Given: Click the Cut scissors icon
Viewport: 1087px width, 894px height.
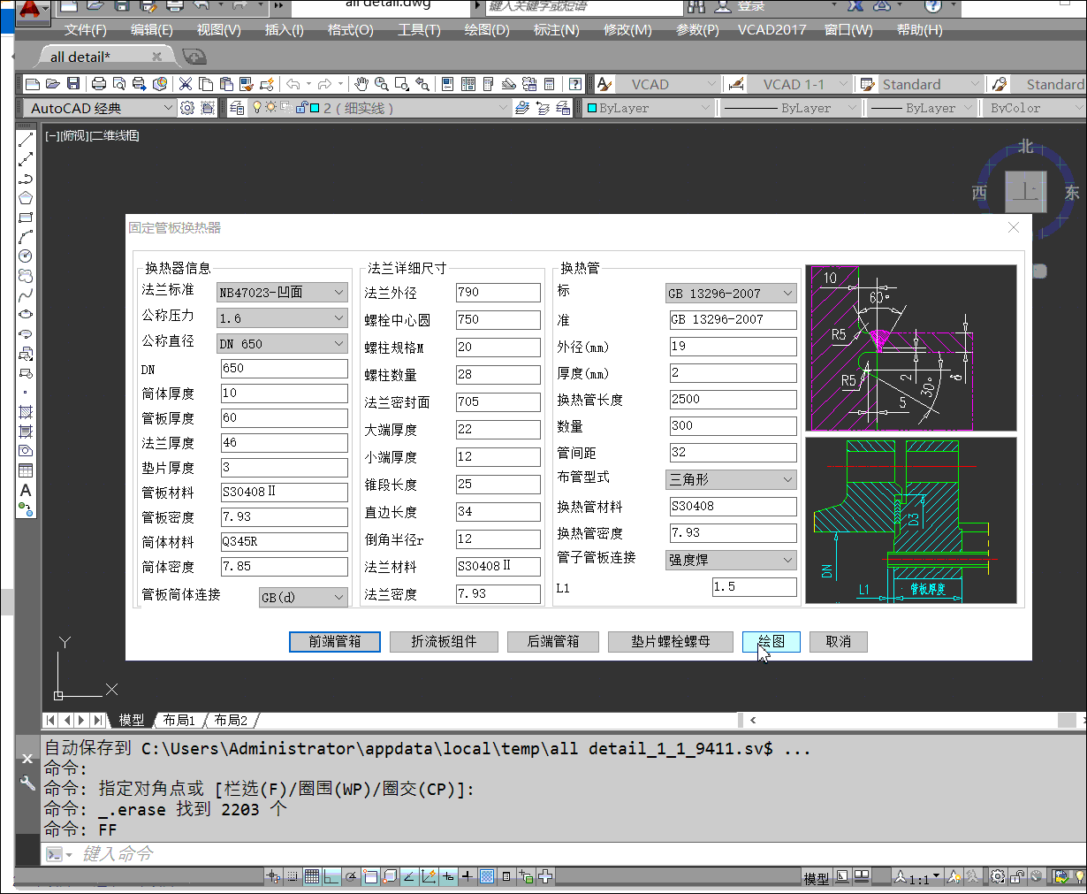Looking at the screenshot, I should tap(186, 84).
